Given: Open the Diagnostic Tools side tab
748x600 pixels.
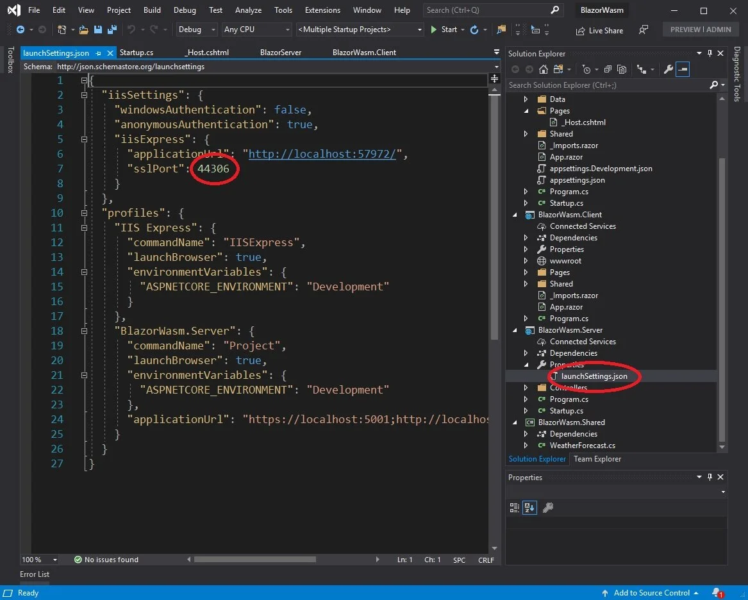Looking at the screenshot, I should (736, 74).
